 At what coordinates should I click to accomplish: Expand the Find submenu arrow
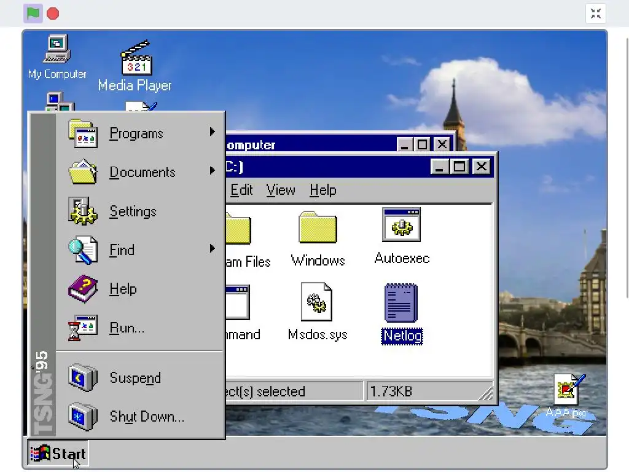point(212,248)
